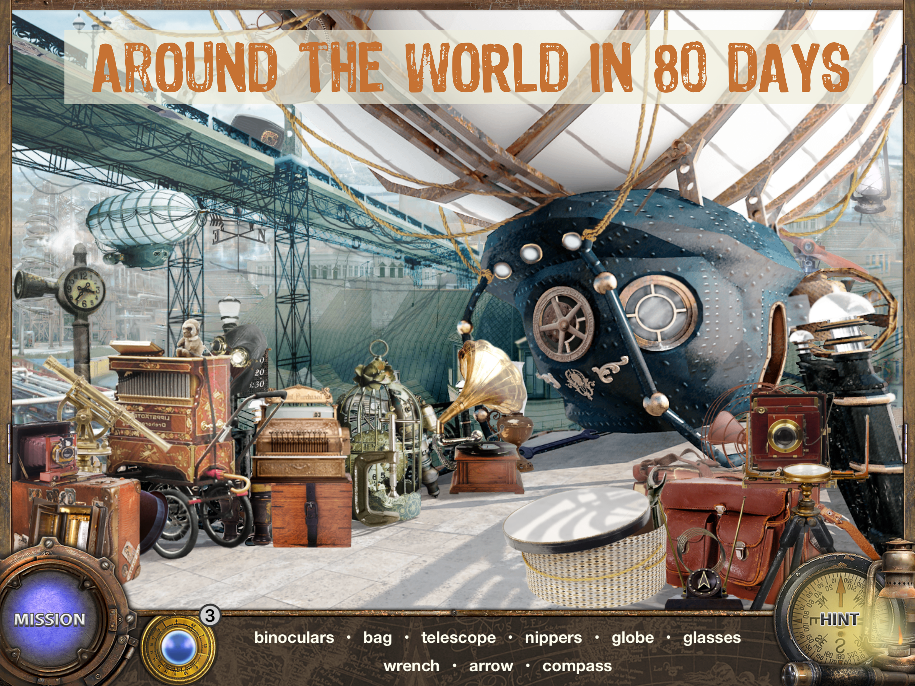Select the word 'telescope' in the list

coord(458,638)
